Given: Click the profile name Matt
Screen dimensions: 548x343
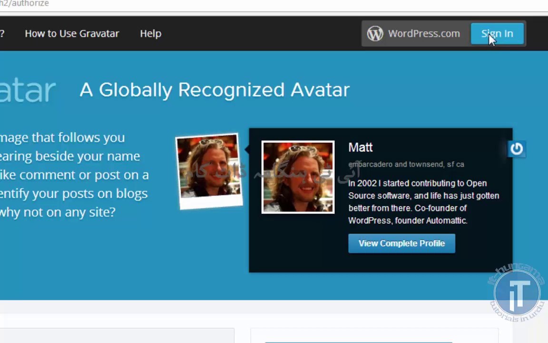Looking at the screenshot, I should click(x=360, y=147).
